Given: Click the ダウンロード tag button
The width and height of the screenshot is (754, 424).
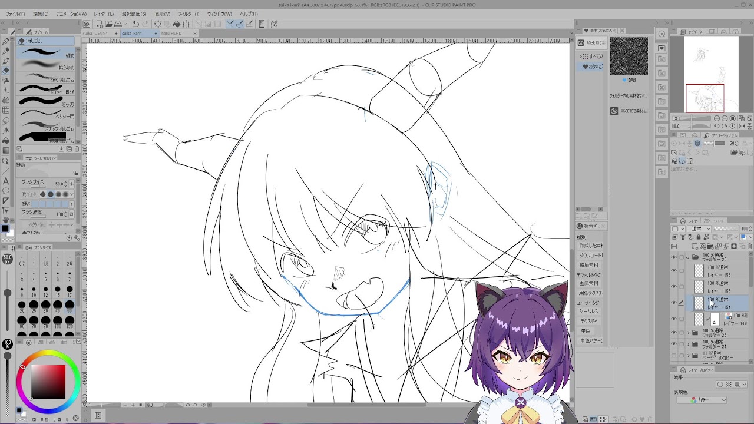Looking at the screenshot, I should coord(591,256).
